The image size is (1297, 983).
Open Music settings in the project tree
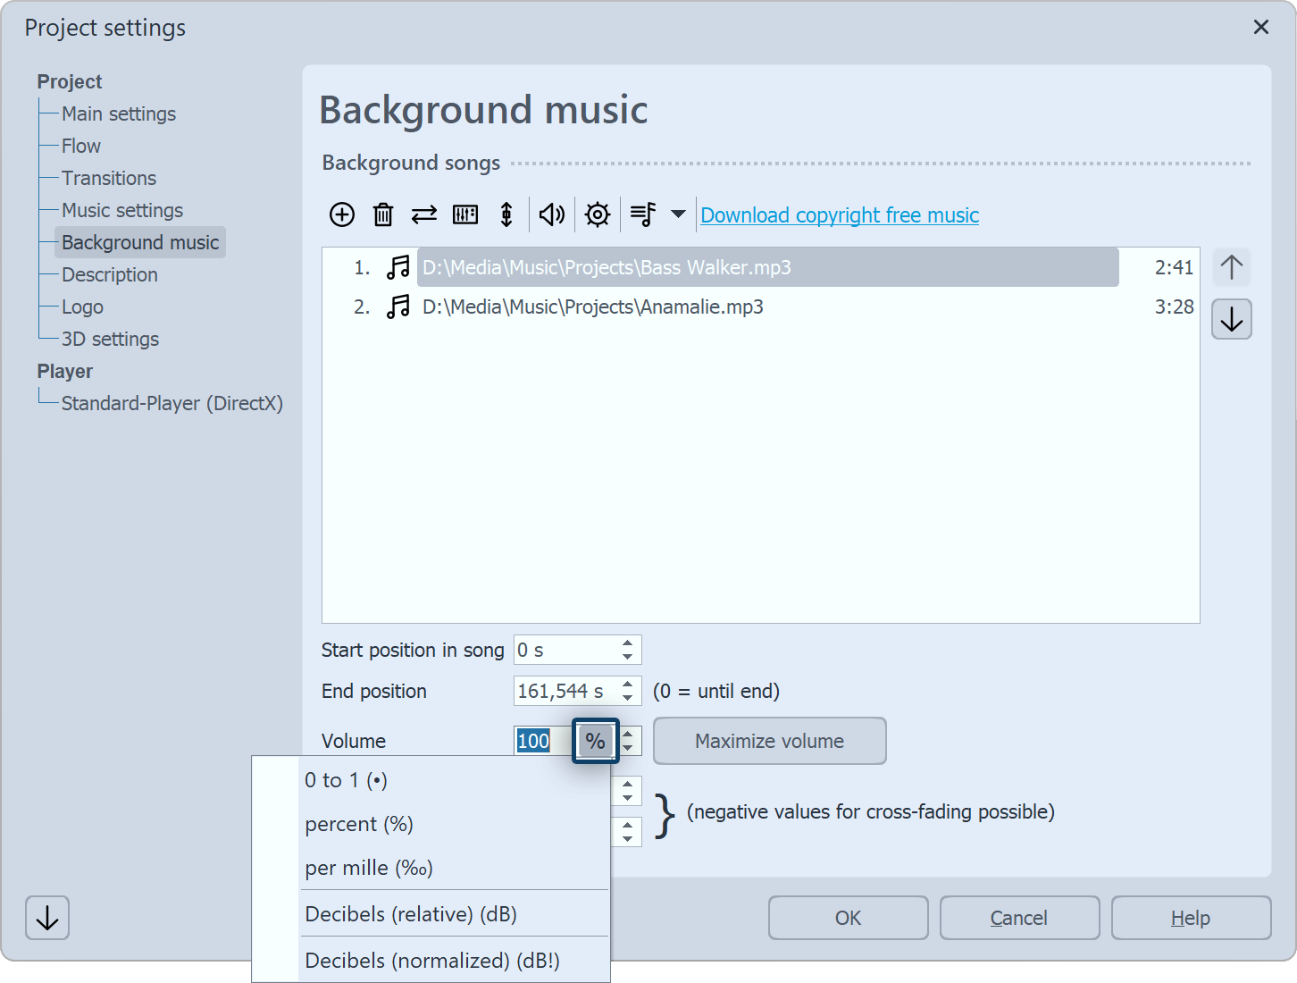pos(122,211)
